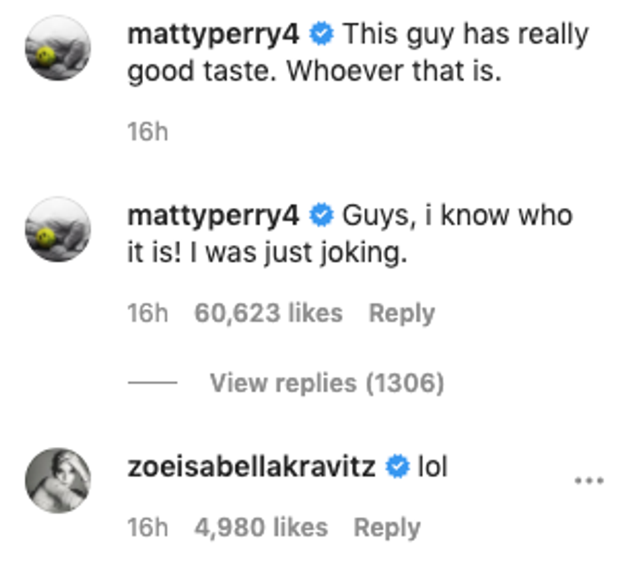The image size is (626, 571).
Task: Expand View replies (1306)
Action: click(x=326, y=383)
